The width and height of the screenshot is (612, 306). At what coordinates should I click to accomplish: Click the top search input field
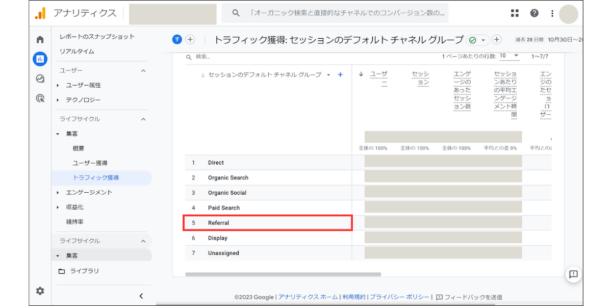(335, 13)
